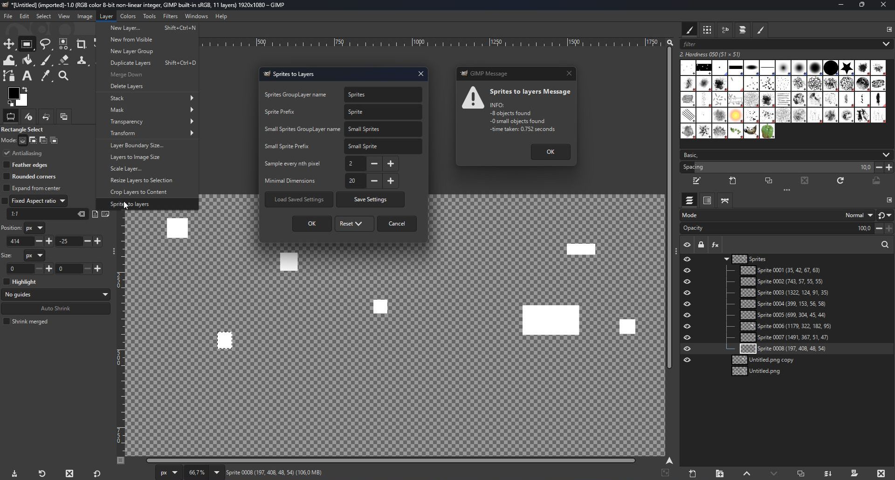The image size is (895, 480).
Task: Select the Clone stamp tool
Action: click(x=83, y=60)
